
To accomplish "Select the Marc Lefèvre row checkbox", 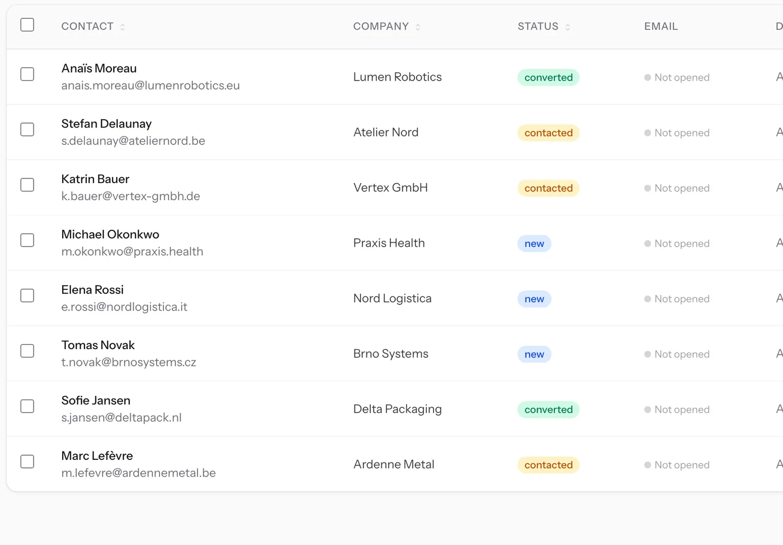I will click(x=27, y=462).
